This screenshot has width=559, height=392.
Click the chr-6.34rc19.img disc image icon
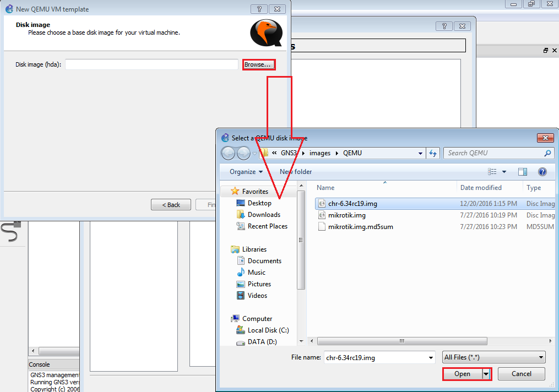coord(322,204)
